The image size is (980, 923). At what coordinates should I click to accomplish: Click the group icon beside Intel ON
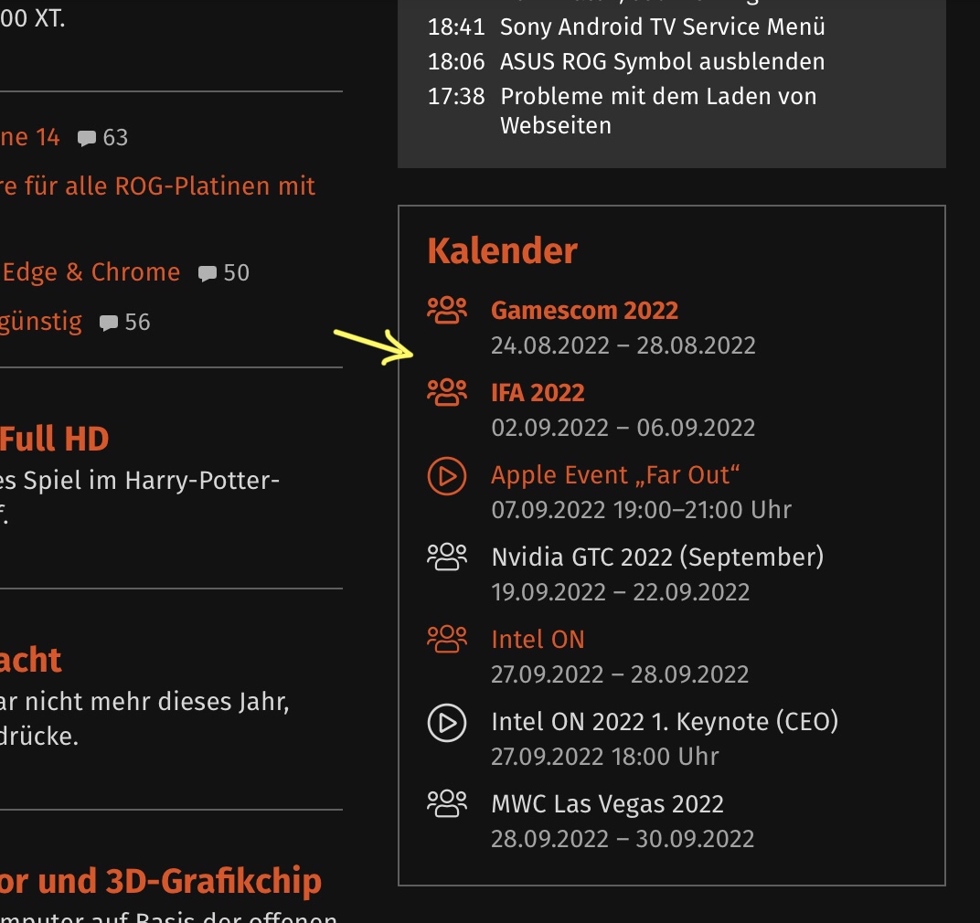click(x=447, y=640)
